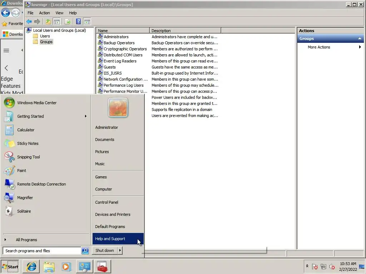The width and height of the screenshot is (366, 274).
Task: Click the Export List toolbar icon
Action: coord(68,22)
